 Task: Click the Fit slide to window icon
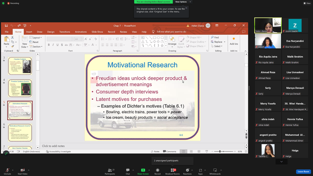click(x=246, y=152)
